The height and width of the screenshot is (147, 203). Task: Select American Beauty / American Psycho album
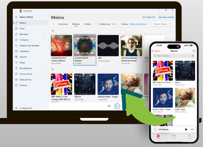pyautogui.click(x=131, y=50)
